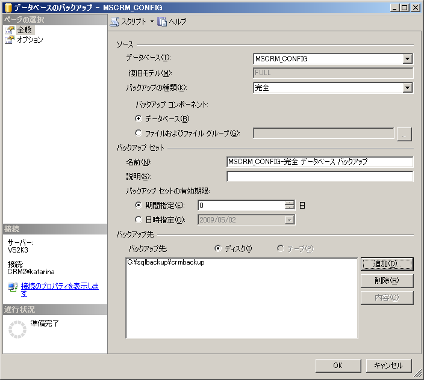
Task: Open the 2009/05/02 date picker dropdown
Action: pos(289,220)
